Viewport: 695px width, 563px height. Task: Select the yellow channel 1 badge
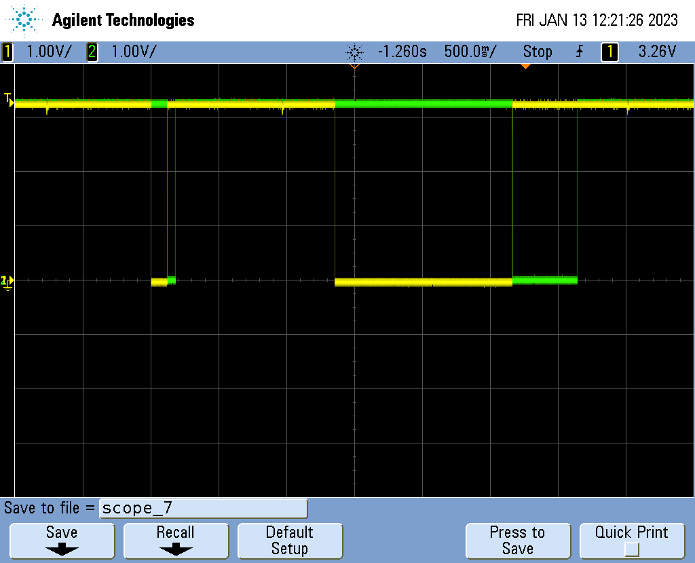(7, 52)
